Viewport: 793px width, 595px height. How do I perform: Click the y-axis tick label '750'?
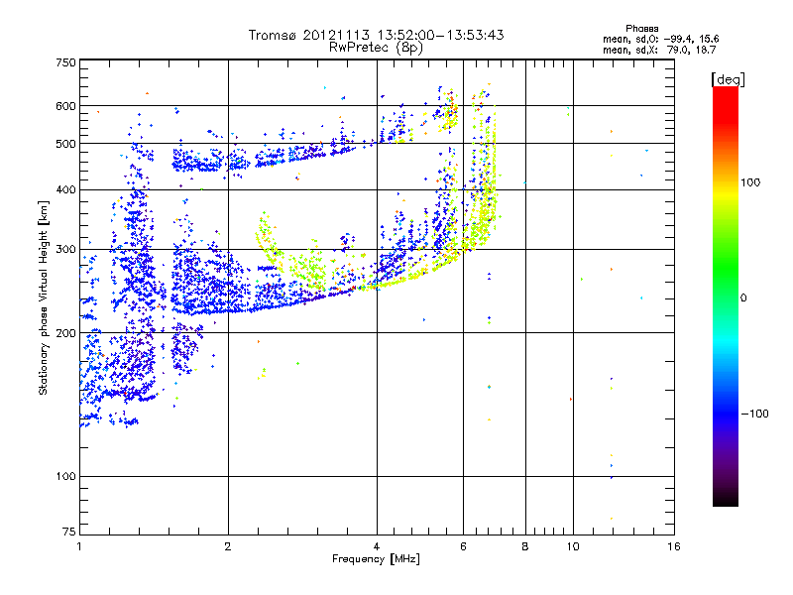pyautogui.click(x=65, y=62)
